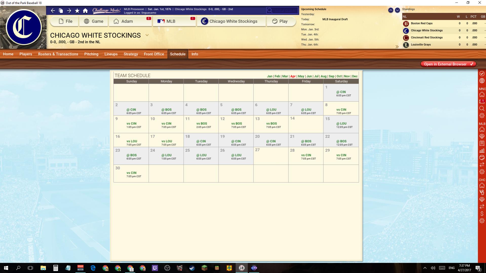Jump to the May schedule month
The image size is (486, 273).
(x=301, y=76)
